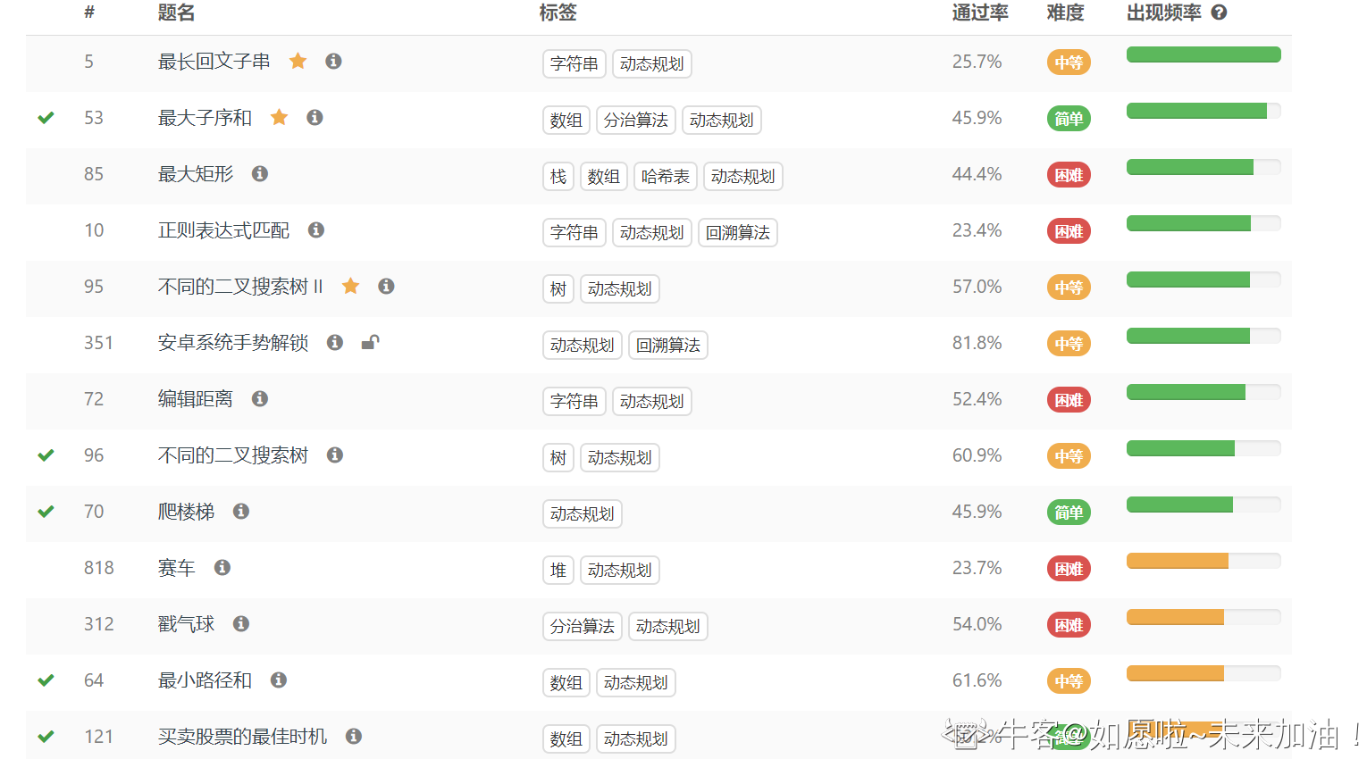Image resolution: width=1367 pixels, height=759 pixels.
Task: Open the 买卖股票的最佳时机 problem link
Action: 242,737
